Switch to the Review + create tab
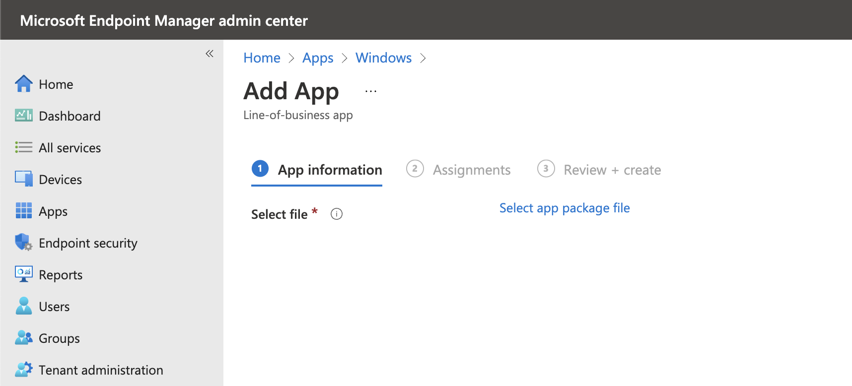 [x=599, y=170]
